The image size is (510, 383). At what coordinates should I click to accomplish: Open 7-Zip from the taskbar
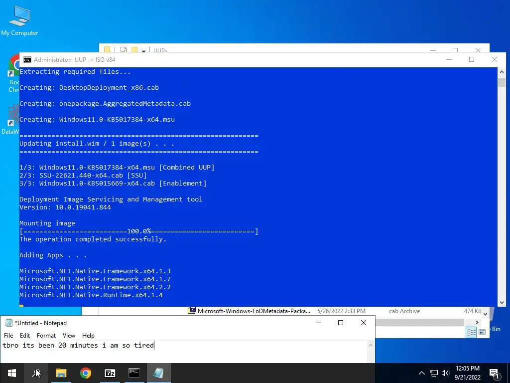point(110,373)
